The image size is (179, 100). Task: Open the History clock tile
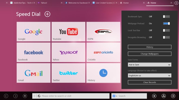[103, 73]
